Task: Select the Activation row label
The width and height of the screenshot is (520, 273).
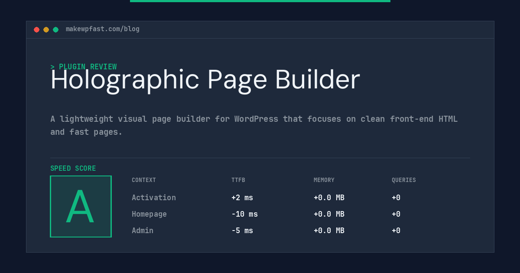Action: [x=154, y=198]
